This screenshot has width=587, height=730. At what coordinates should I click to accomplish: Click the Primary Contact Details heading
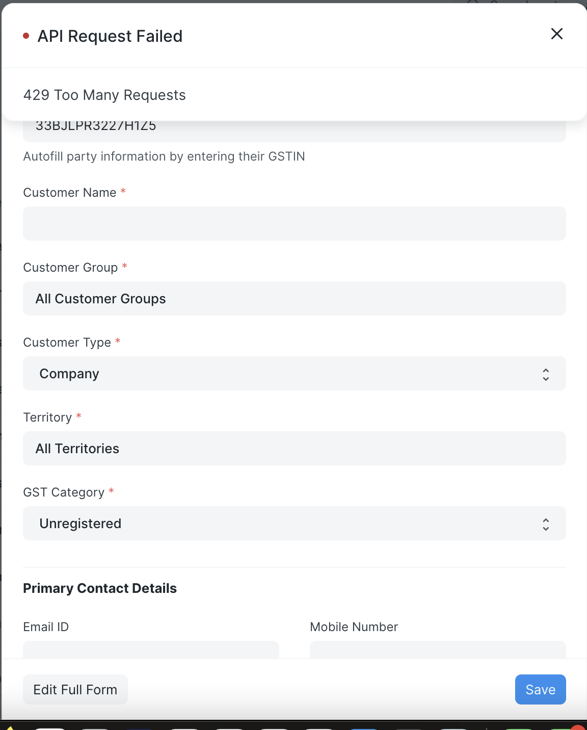pyautogui.click(x=99, y=588)
